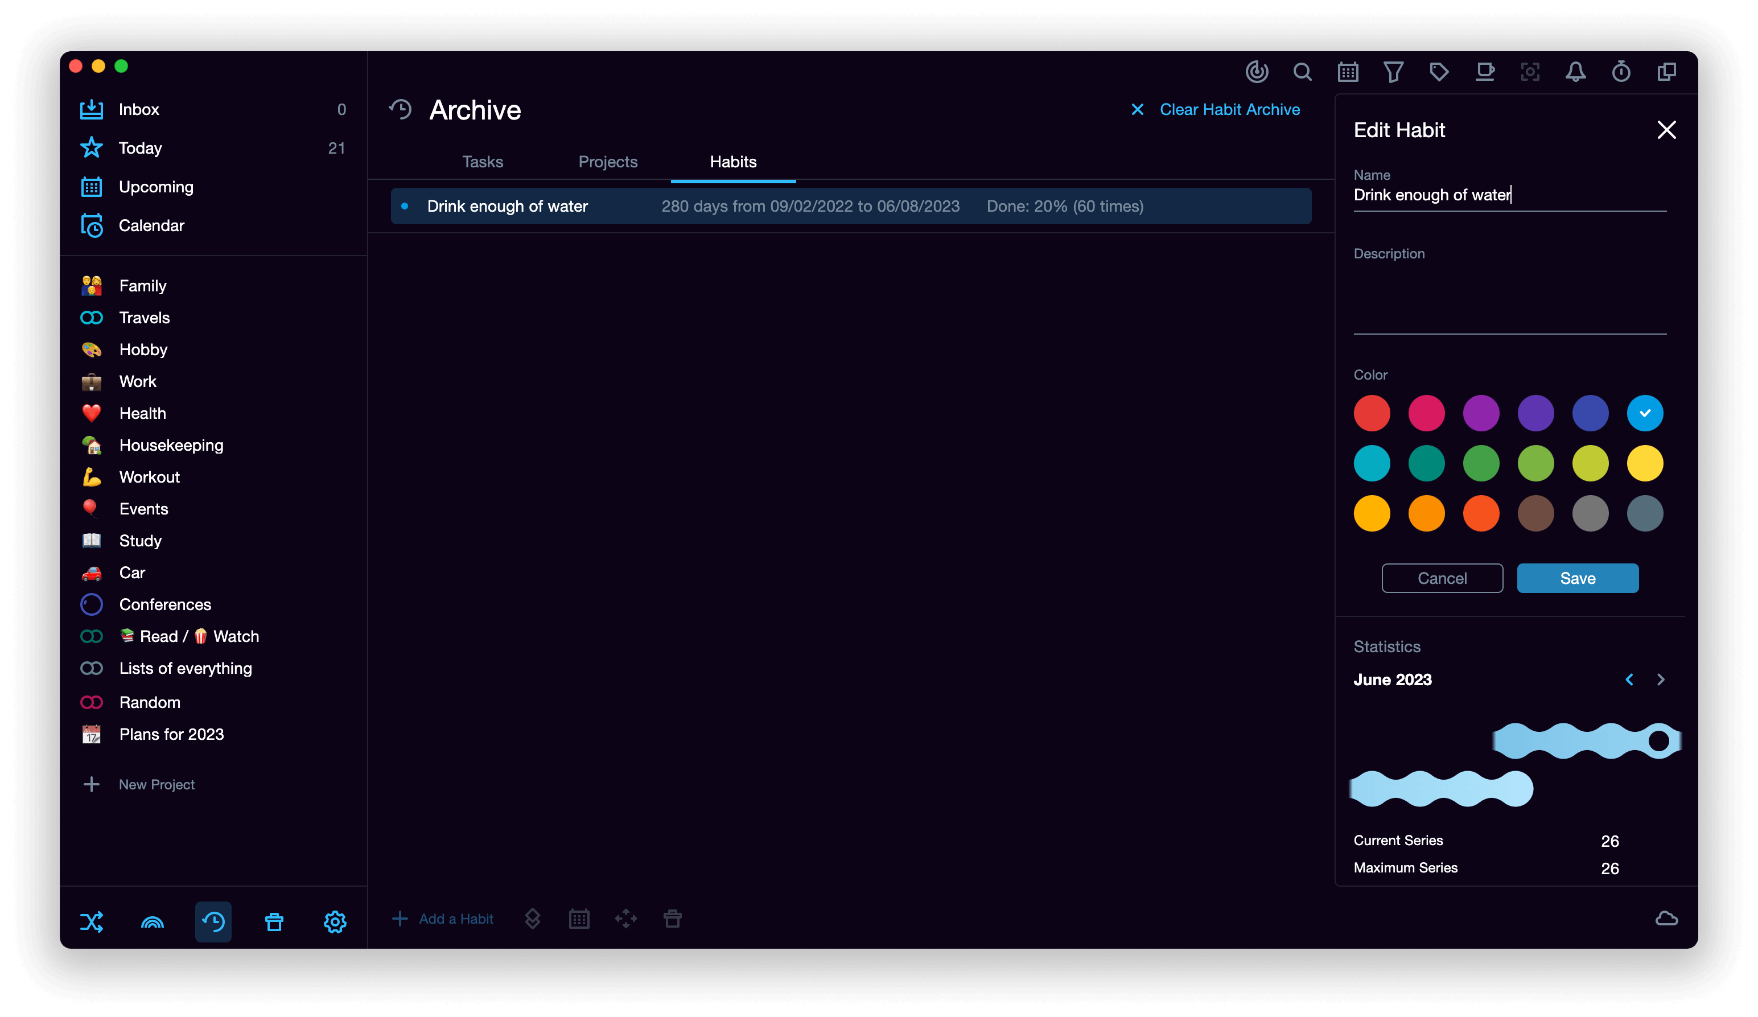Open the Study project
The image size is (1758, 1017).
pos(213,541)
